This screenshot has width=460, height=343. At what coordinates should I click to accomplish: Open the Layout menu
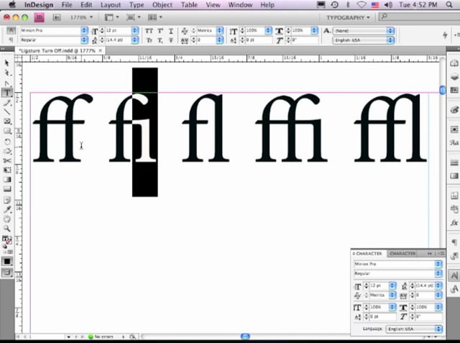tap(111, 5)
